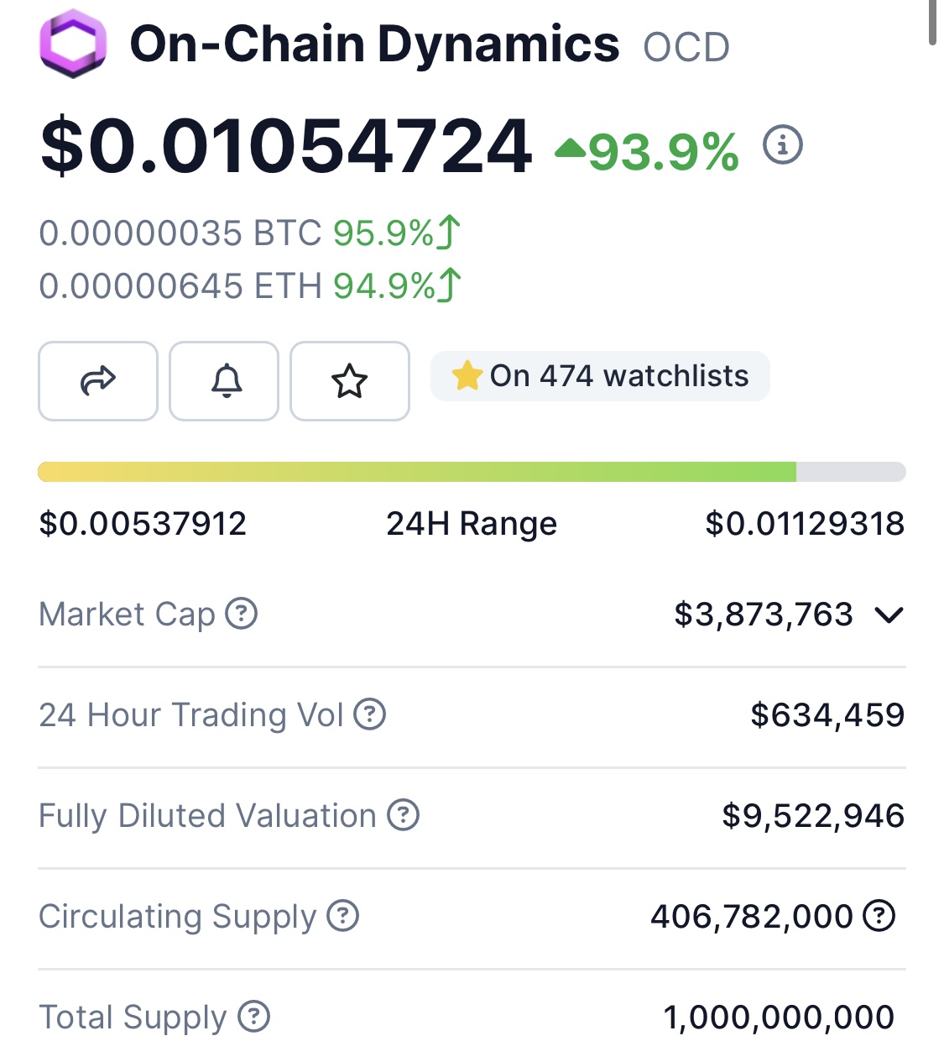Click Total Supply help question icon
Viewport: 944px width, 1062px height.
[253, 1016]
